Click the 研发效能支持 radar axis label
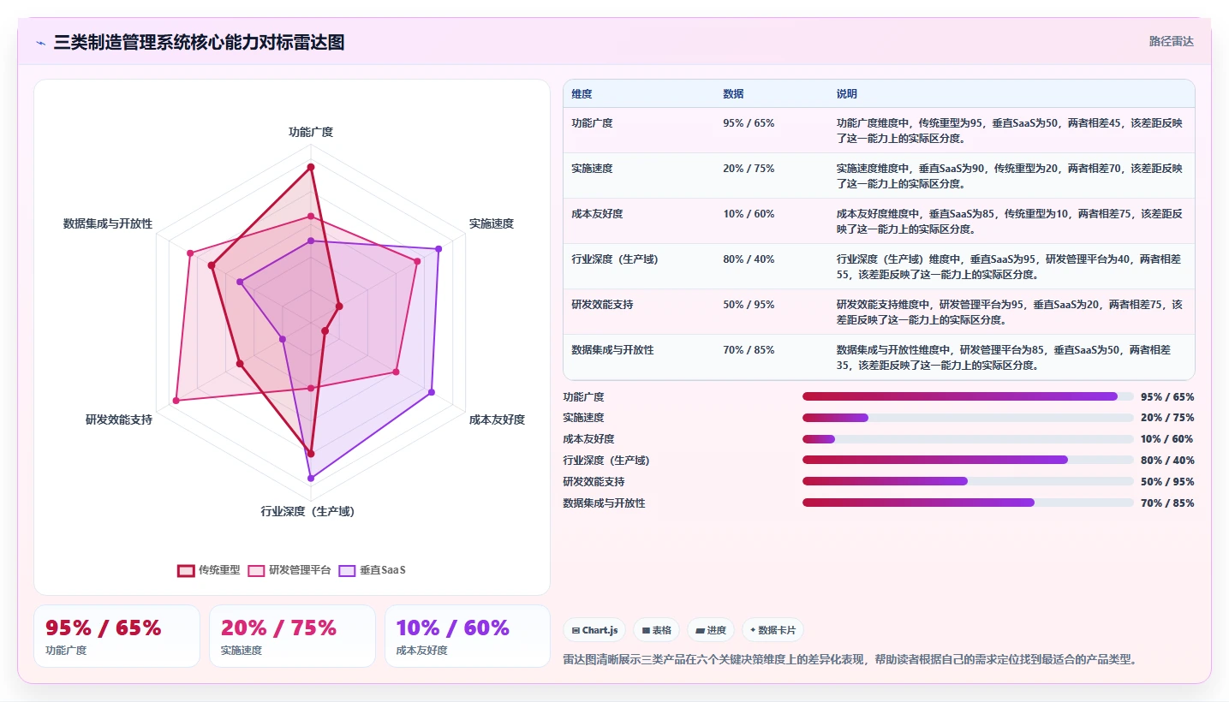1229x702 pixels. (119, 419)
